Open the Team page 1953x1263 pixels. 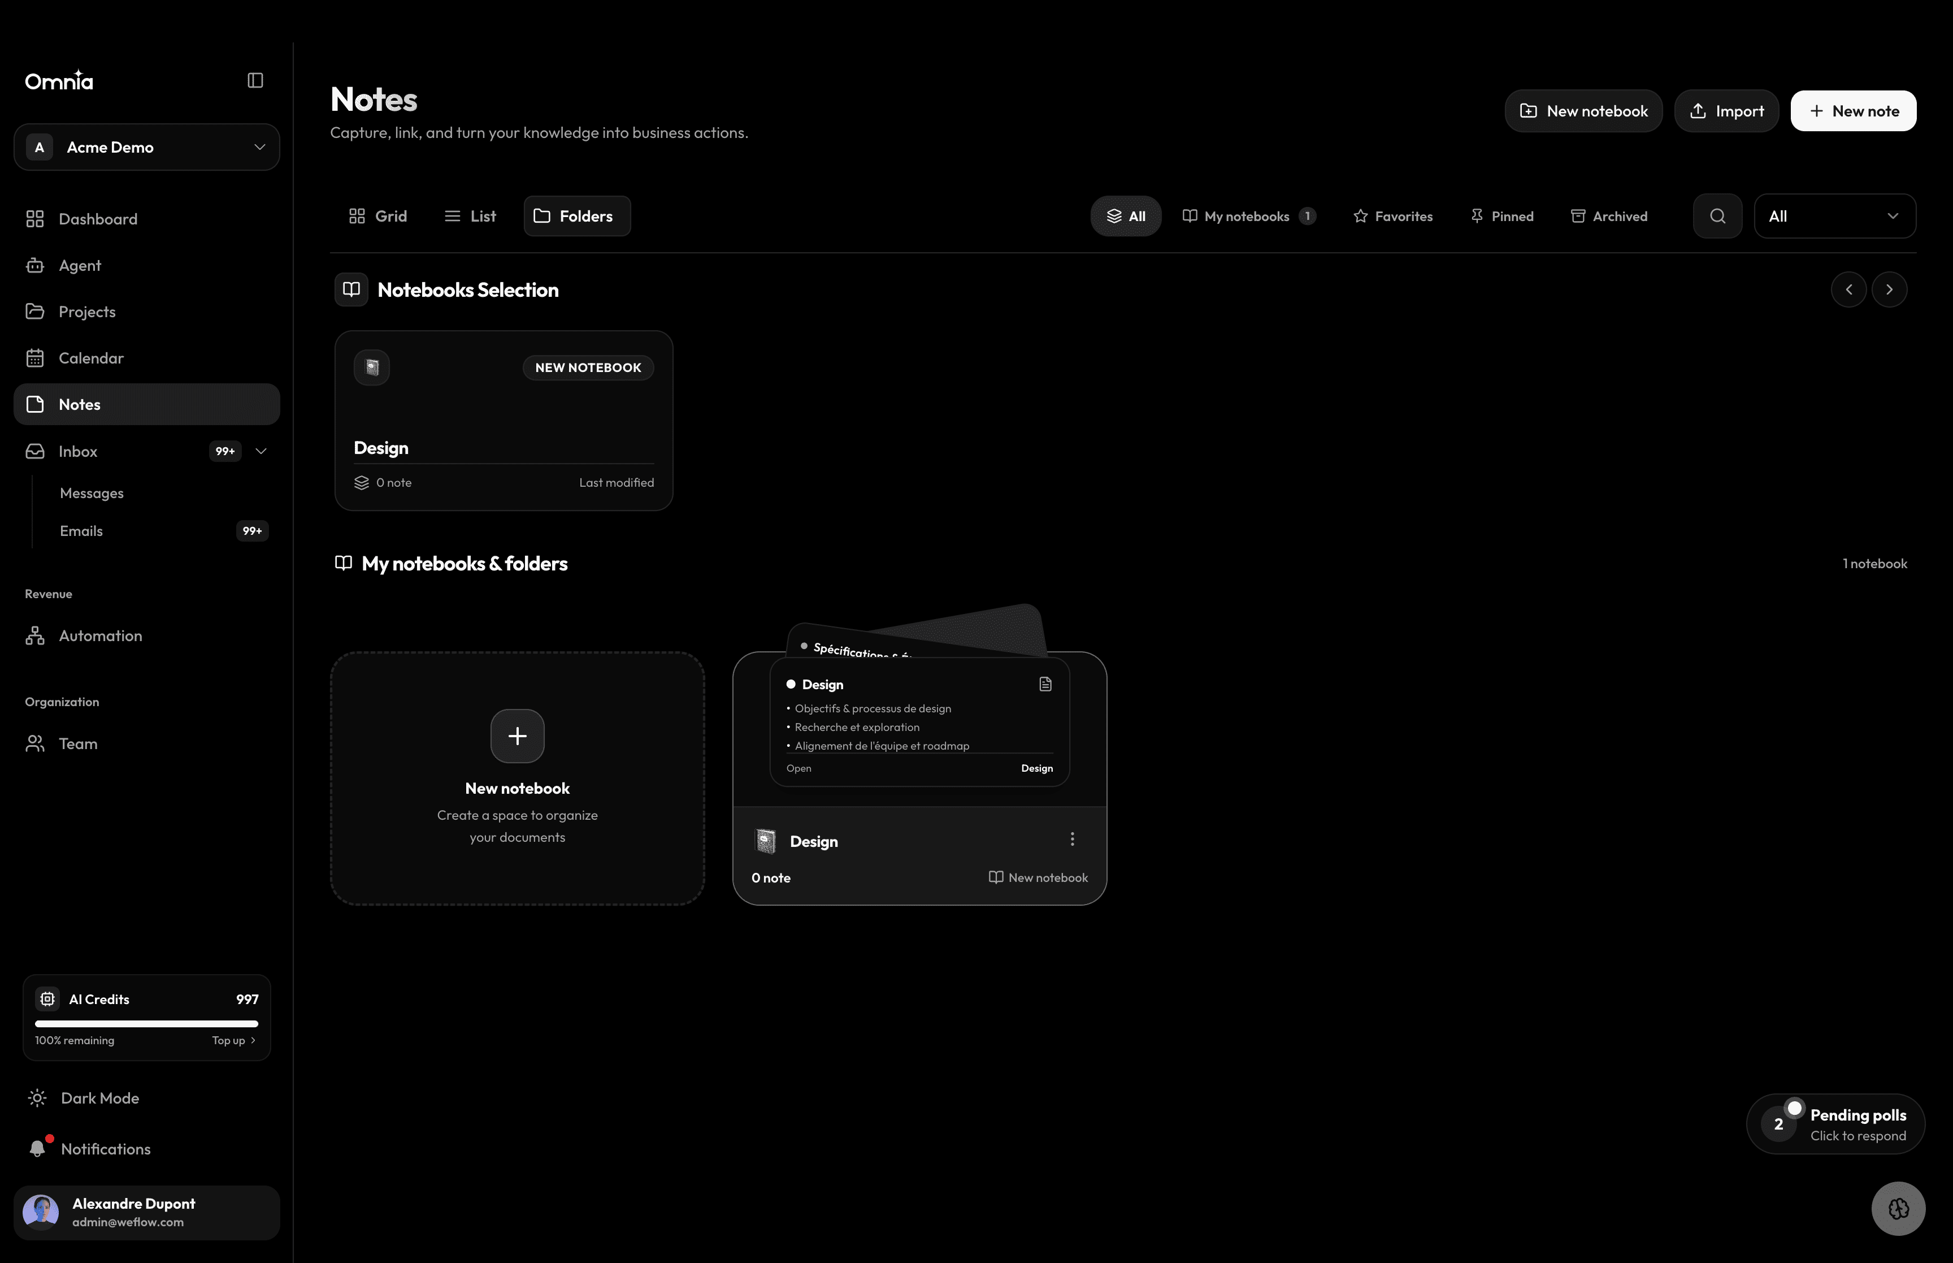[x=147, y=744]
